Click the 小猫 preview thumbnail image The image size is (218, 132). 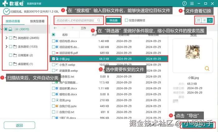pyautogui.click(x=193, y=52)
